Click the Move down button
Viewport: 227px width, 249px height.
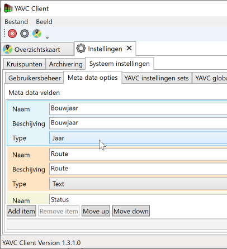(x=131, y=211)
